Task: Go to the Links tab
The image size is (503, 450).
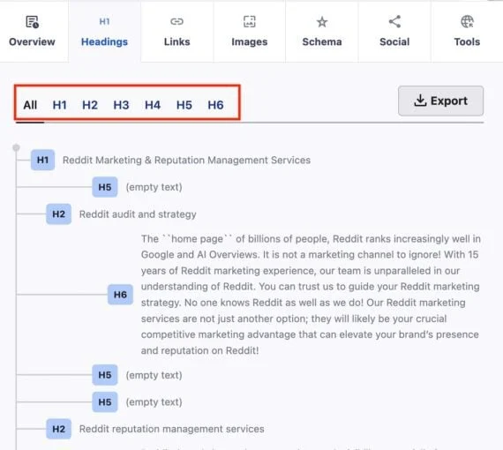Action: pyautogui.click(x=176, y=32)
